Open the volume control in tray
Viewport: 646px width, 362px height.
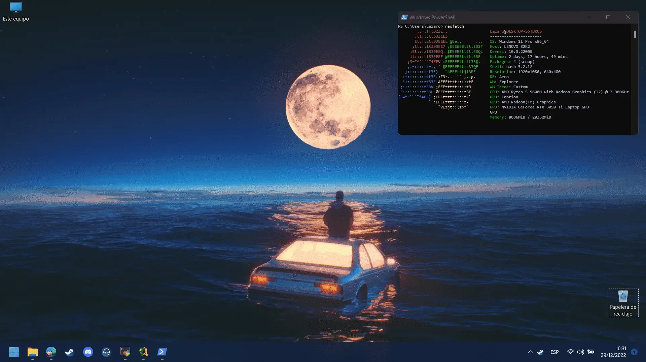(x=580, y=352)
